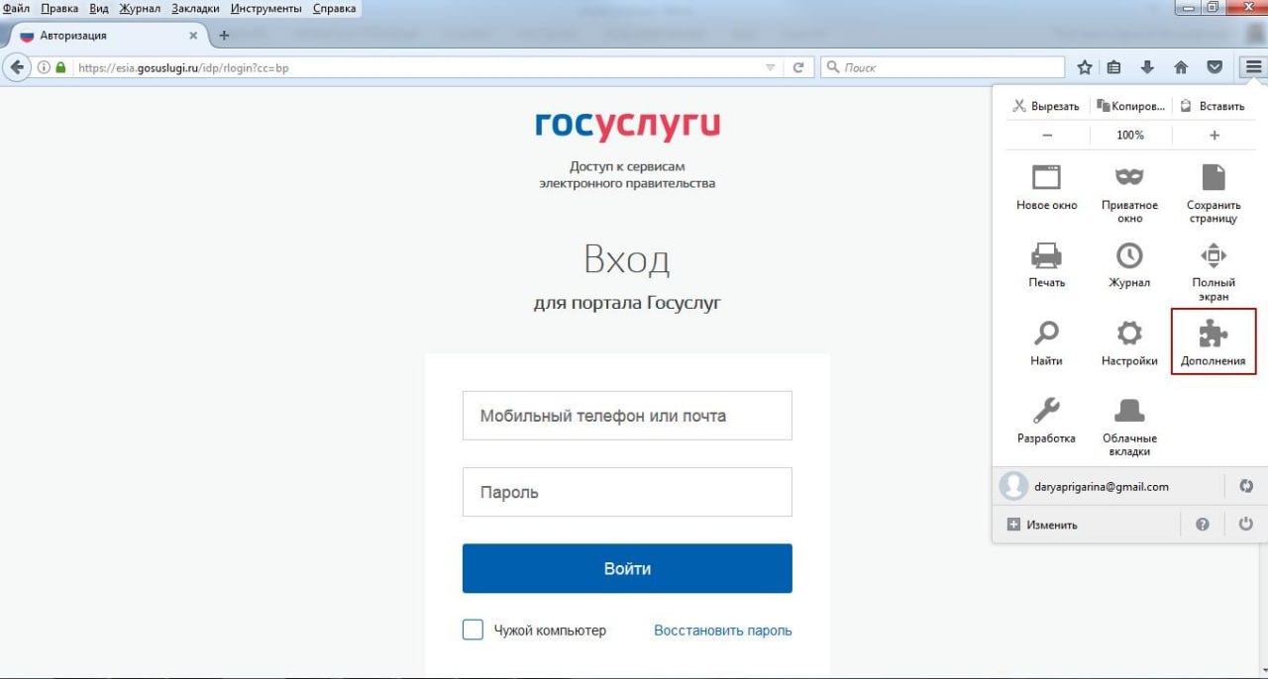
Task: Zoom in with the plus button
Action: pyautogui.click(x=1215, y=135)
